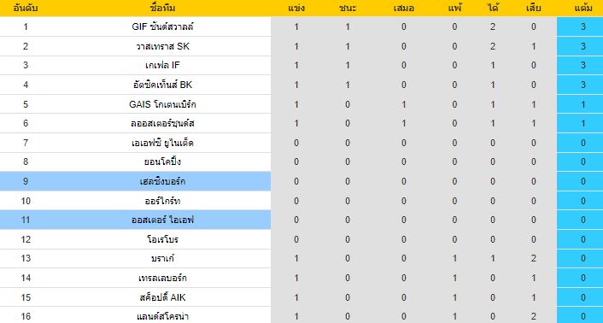Click losses cell of สค็อปดี้ AIK
Viewport: 603px width, 323px height.
(454, 297)
